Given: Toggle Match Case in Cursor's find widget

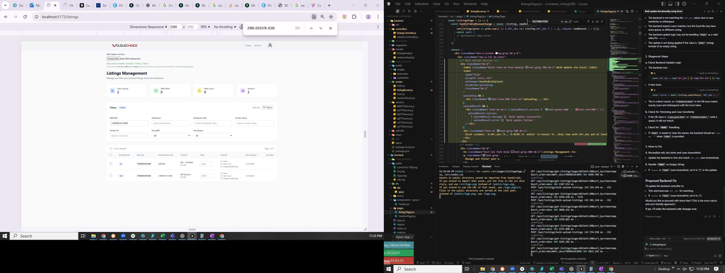Looking at the screenshot, I should (562, 21).
